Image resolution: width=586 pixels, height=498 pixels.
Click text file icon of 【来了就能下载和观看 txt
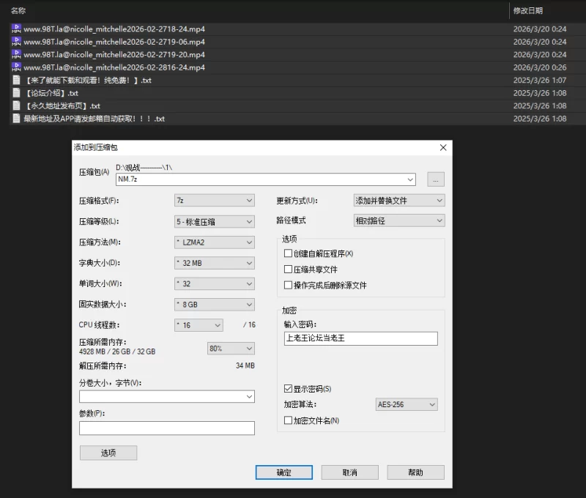click(x=16, y=80)
